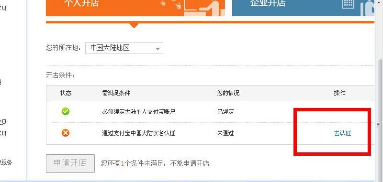The image size is (383, 182).
Task: Click the 您的所在地 label
Action: click(64, 48)
